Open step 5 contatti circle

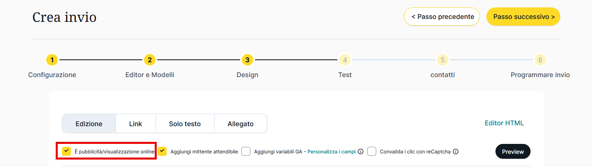[442, 60]
